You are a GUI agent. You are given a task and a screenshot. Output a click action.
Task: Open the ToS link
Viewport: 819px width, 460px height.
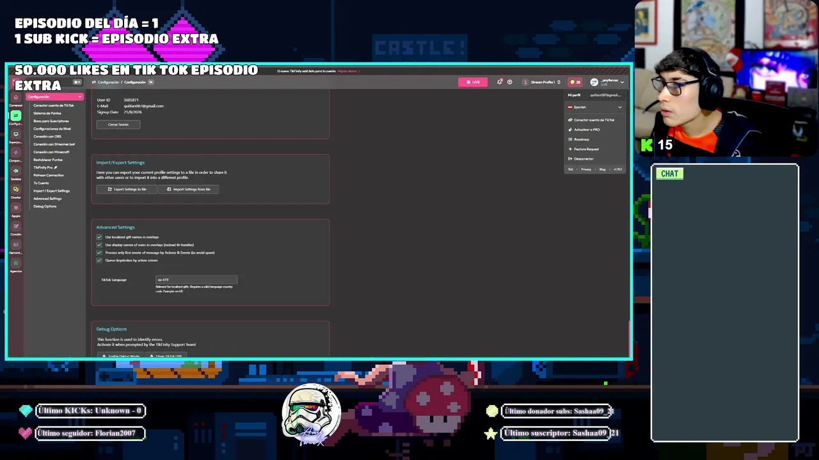(571, 169)
